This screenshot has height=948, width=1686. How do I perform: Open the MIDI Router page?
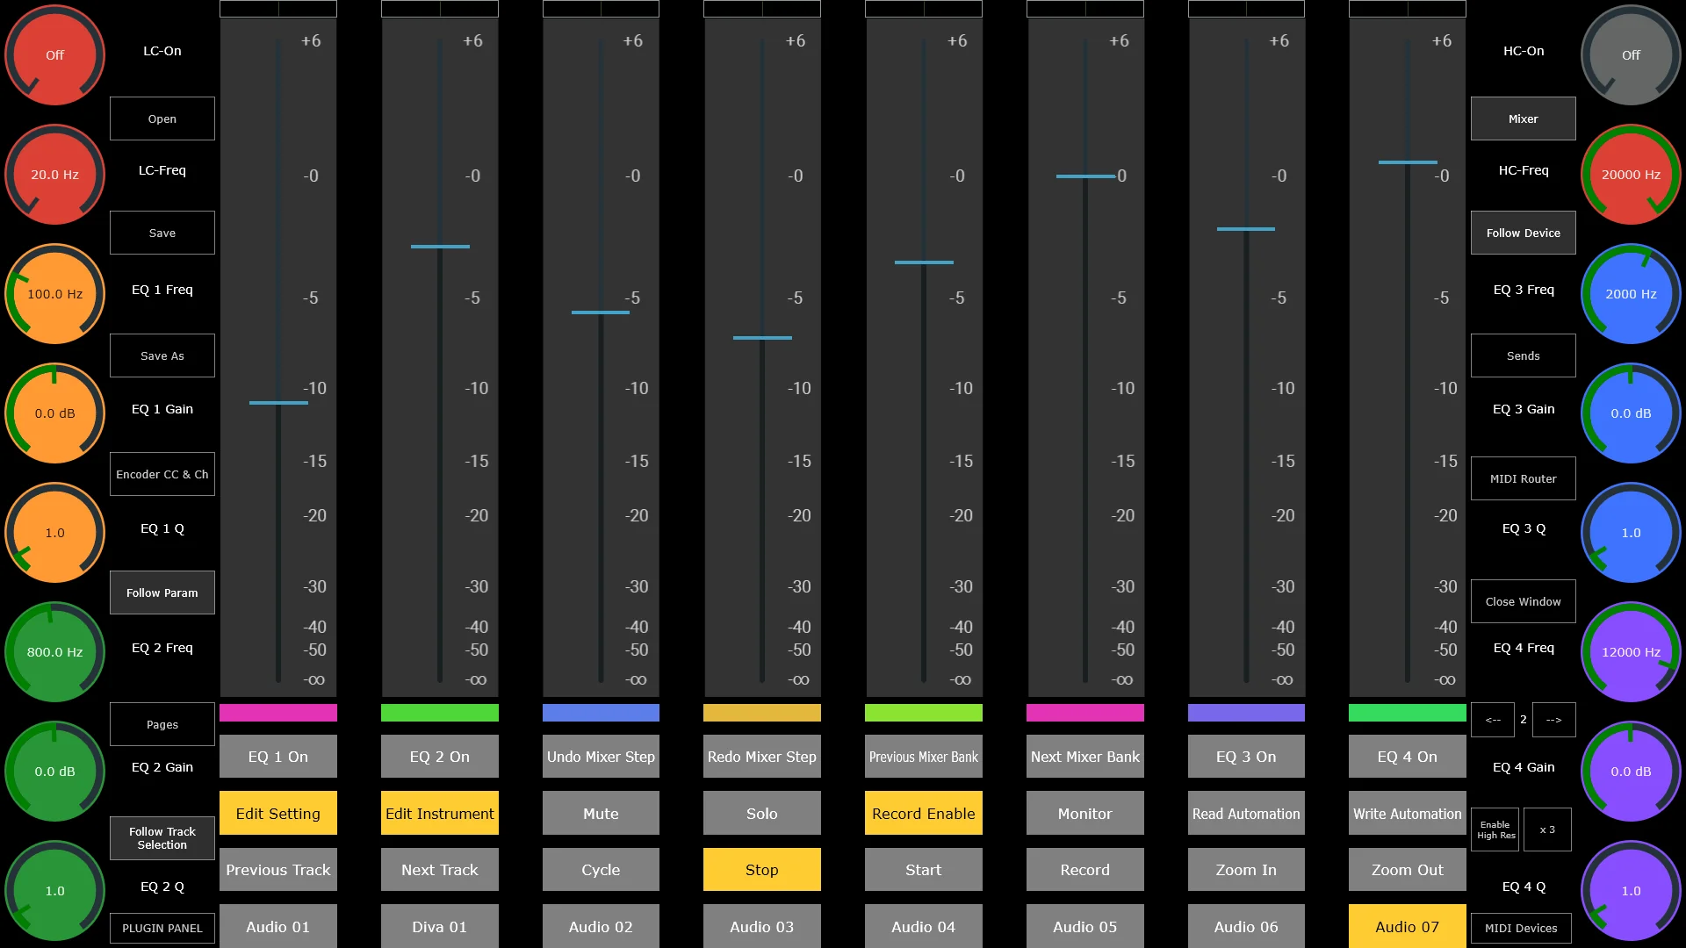(1524, 478)
